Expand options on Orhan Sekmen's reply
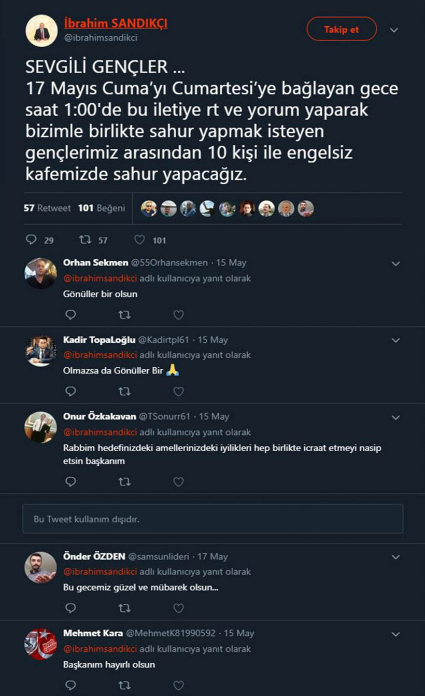 point(394,263)
